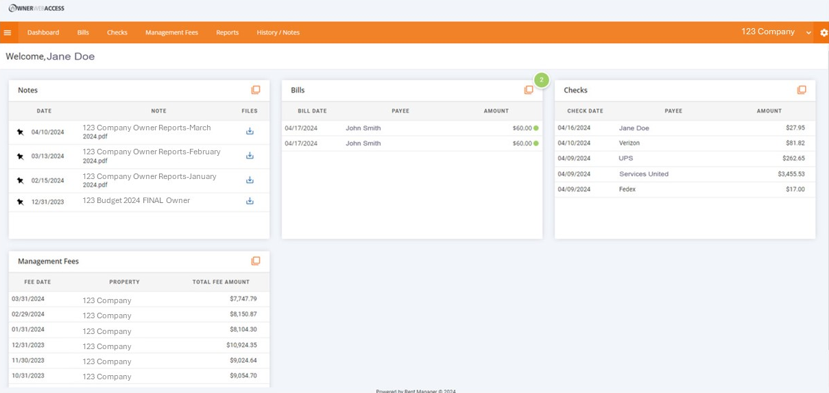Viewport: 829px width, 393px height.
Task: Sort Checks by Check Date column
Action: pos(585,111)
